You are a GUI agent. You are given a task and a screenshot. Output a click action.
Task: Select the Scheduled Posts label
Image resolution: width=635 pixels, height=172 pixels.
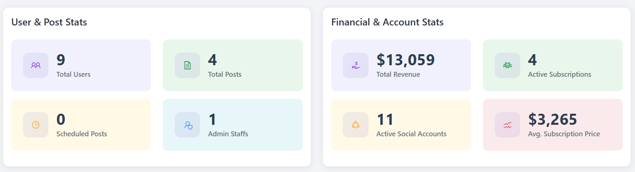pyautogui.click(x=82, y=134)
